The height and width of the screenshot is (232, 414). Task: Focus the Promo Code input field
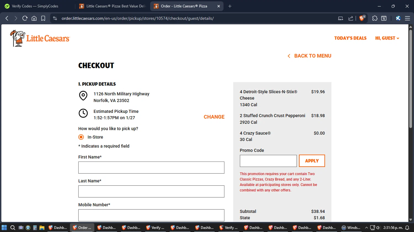coord(268,161)
